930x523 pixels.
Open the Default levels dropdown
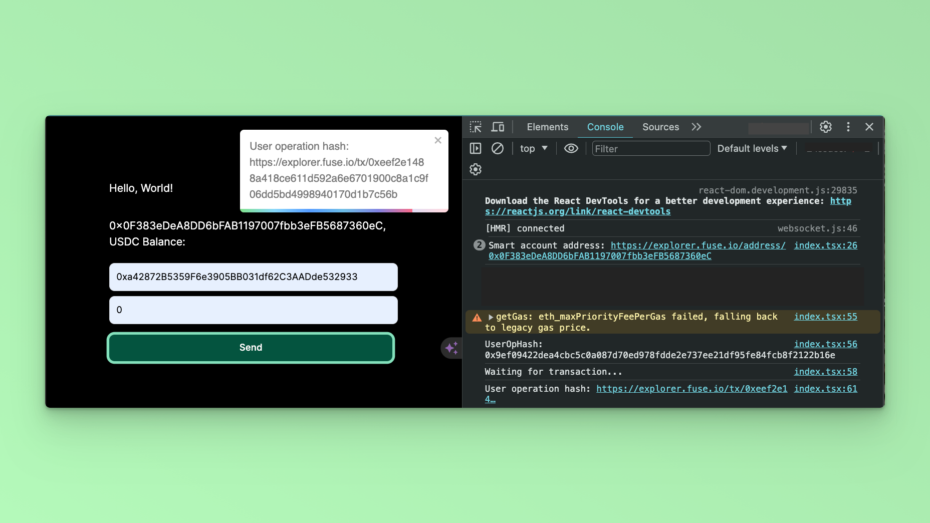[752, 149]
